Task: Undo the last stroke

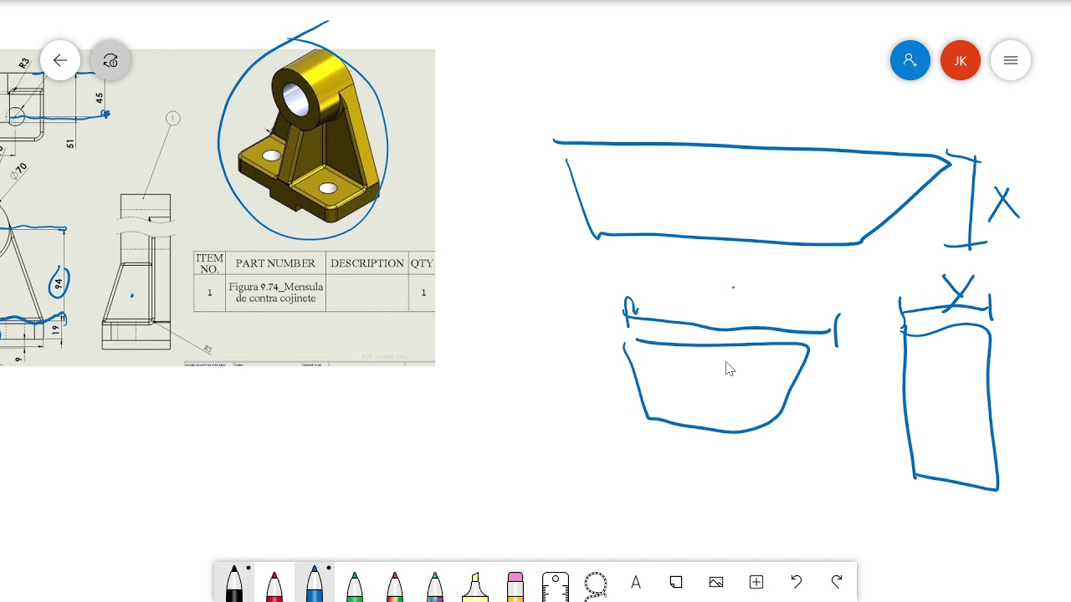Action: [797, 582]
